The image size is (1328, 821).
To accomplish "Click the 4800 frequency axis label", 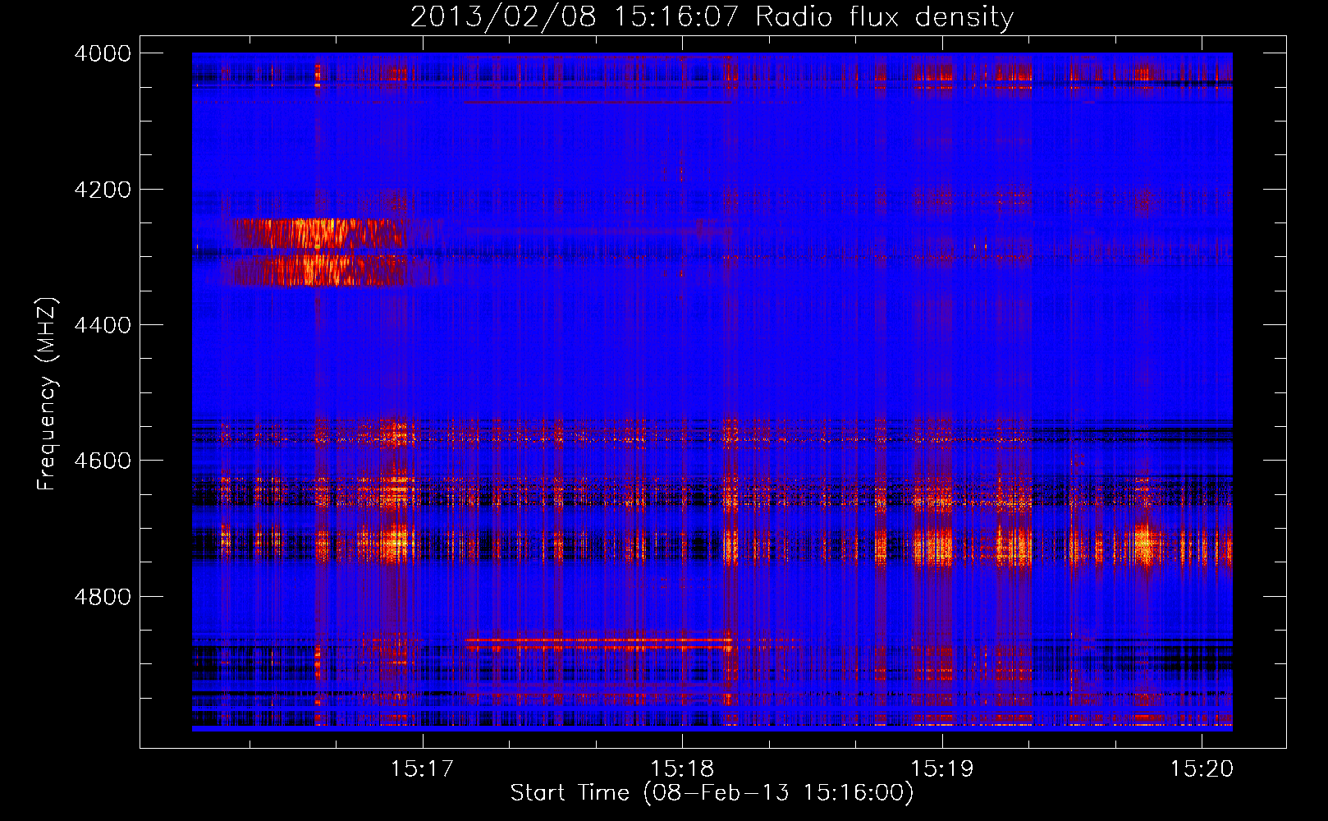I will coord(103,596).
